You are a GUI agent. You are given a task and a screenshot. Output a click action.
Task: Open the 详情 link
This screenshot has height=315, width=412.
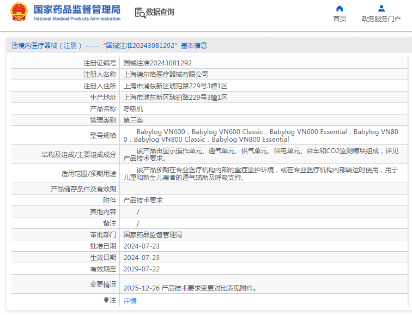pos(130,301)
